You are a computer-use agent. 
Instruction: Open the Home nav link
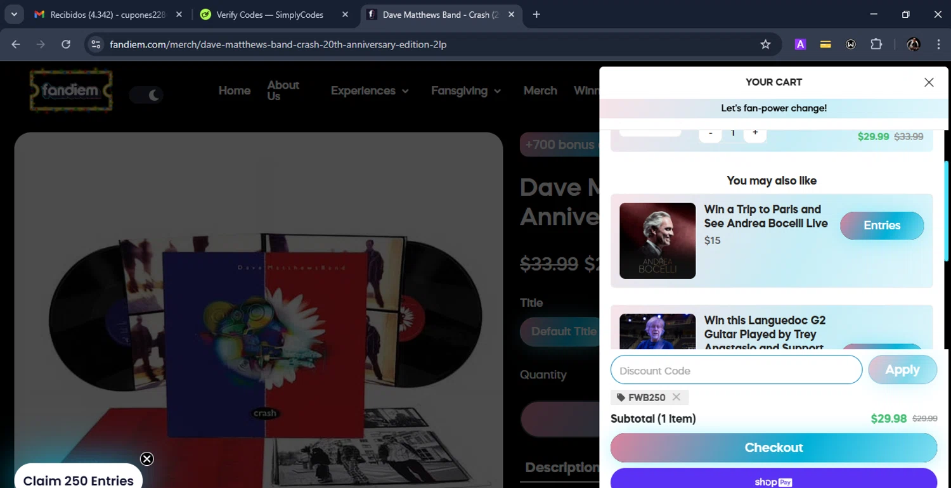[235, 91]
